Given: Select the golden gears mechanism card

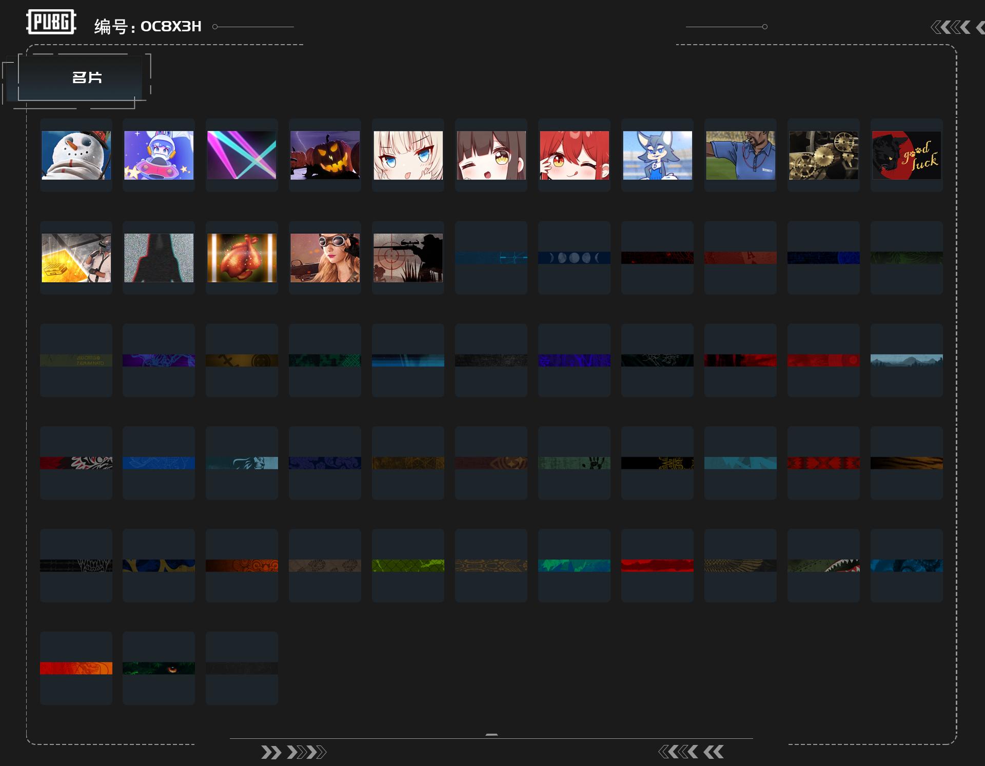Looking at the screenshot, I should 823,155.
